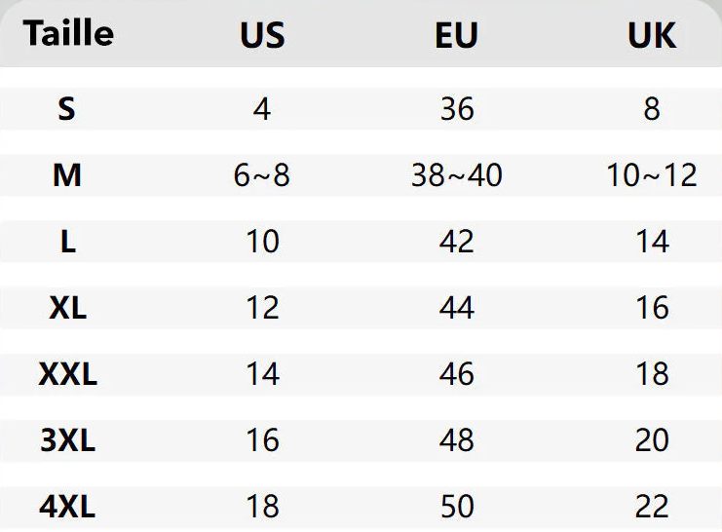This screenshot has width=722, height=532.
Task: Click EU value 46 in XXL row
Action: pyautogui.click(x=456, y=374)
